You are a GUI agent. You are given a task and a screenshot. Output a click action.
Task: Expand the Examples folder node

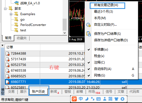coord(11,14)
